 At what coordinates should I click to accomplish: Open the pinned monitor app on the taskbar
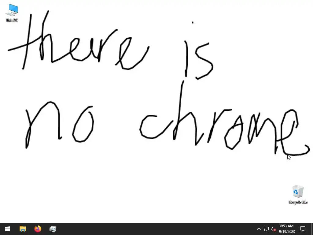pos(53,229)
